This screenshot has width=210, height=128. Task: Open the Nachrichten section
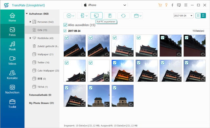point(12,89)
